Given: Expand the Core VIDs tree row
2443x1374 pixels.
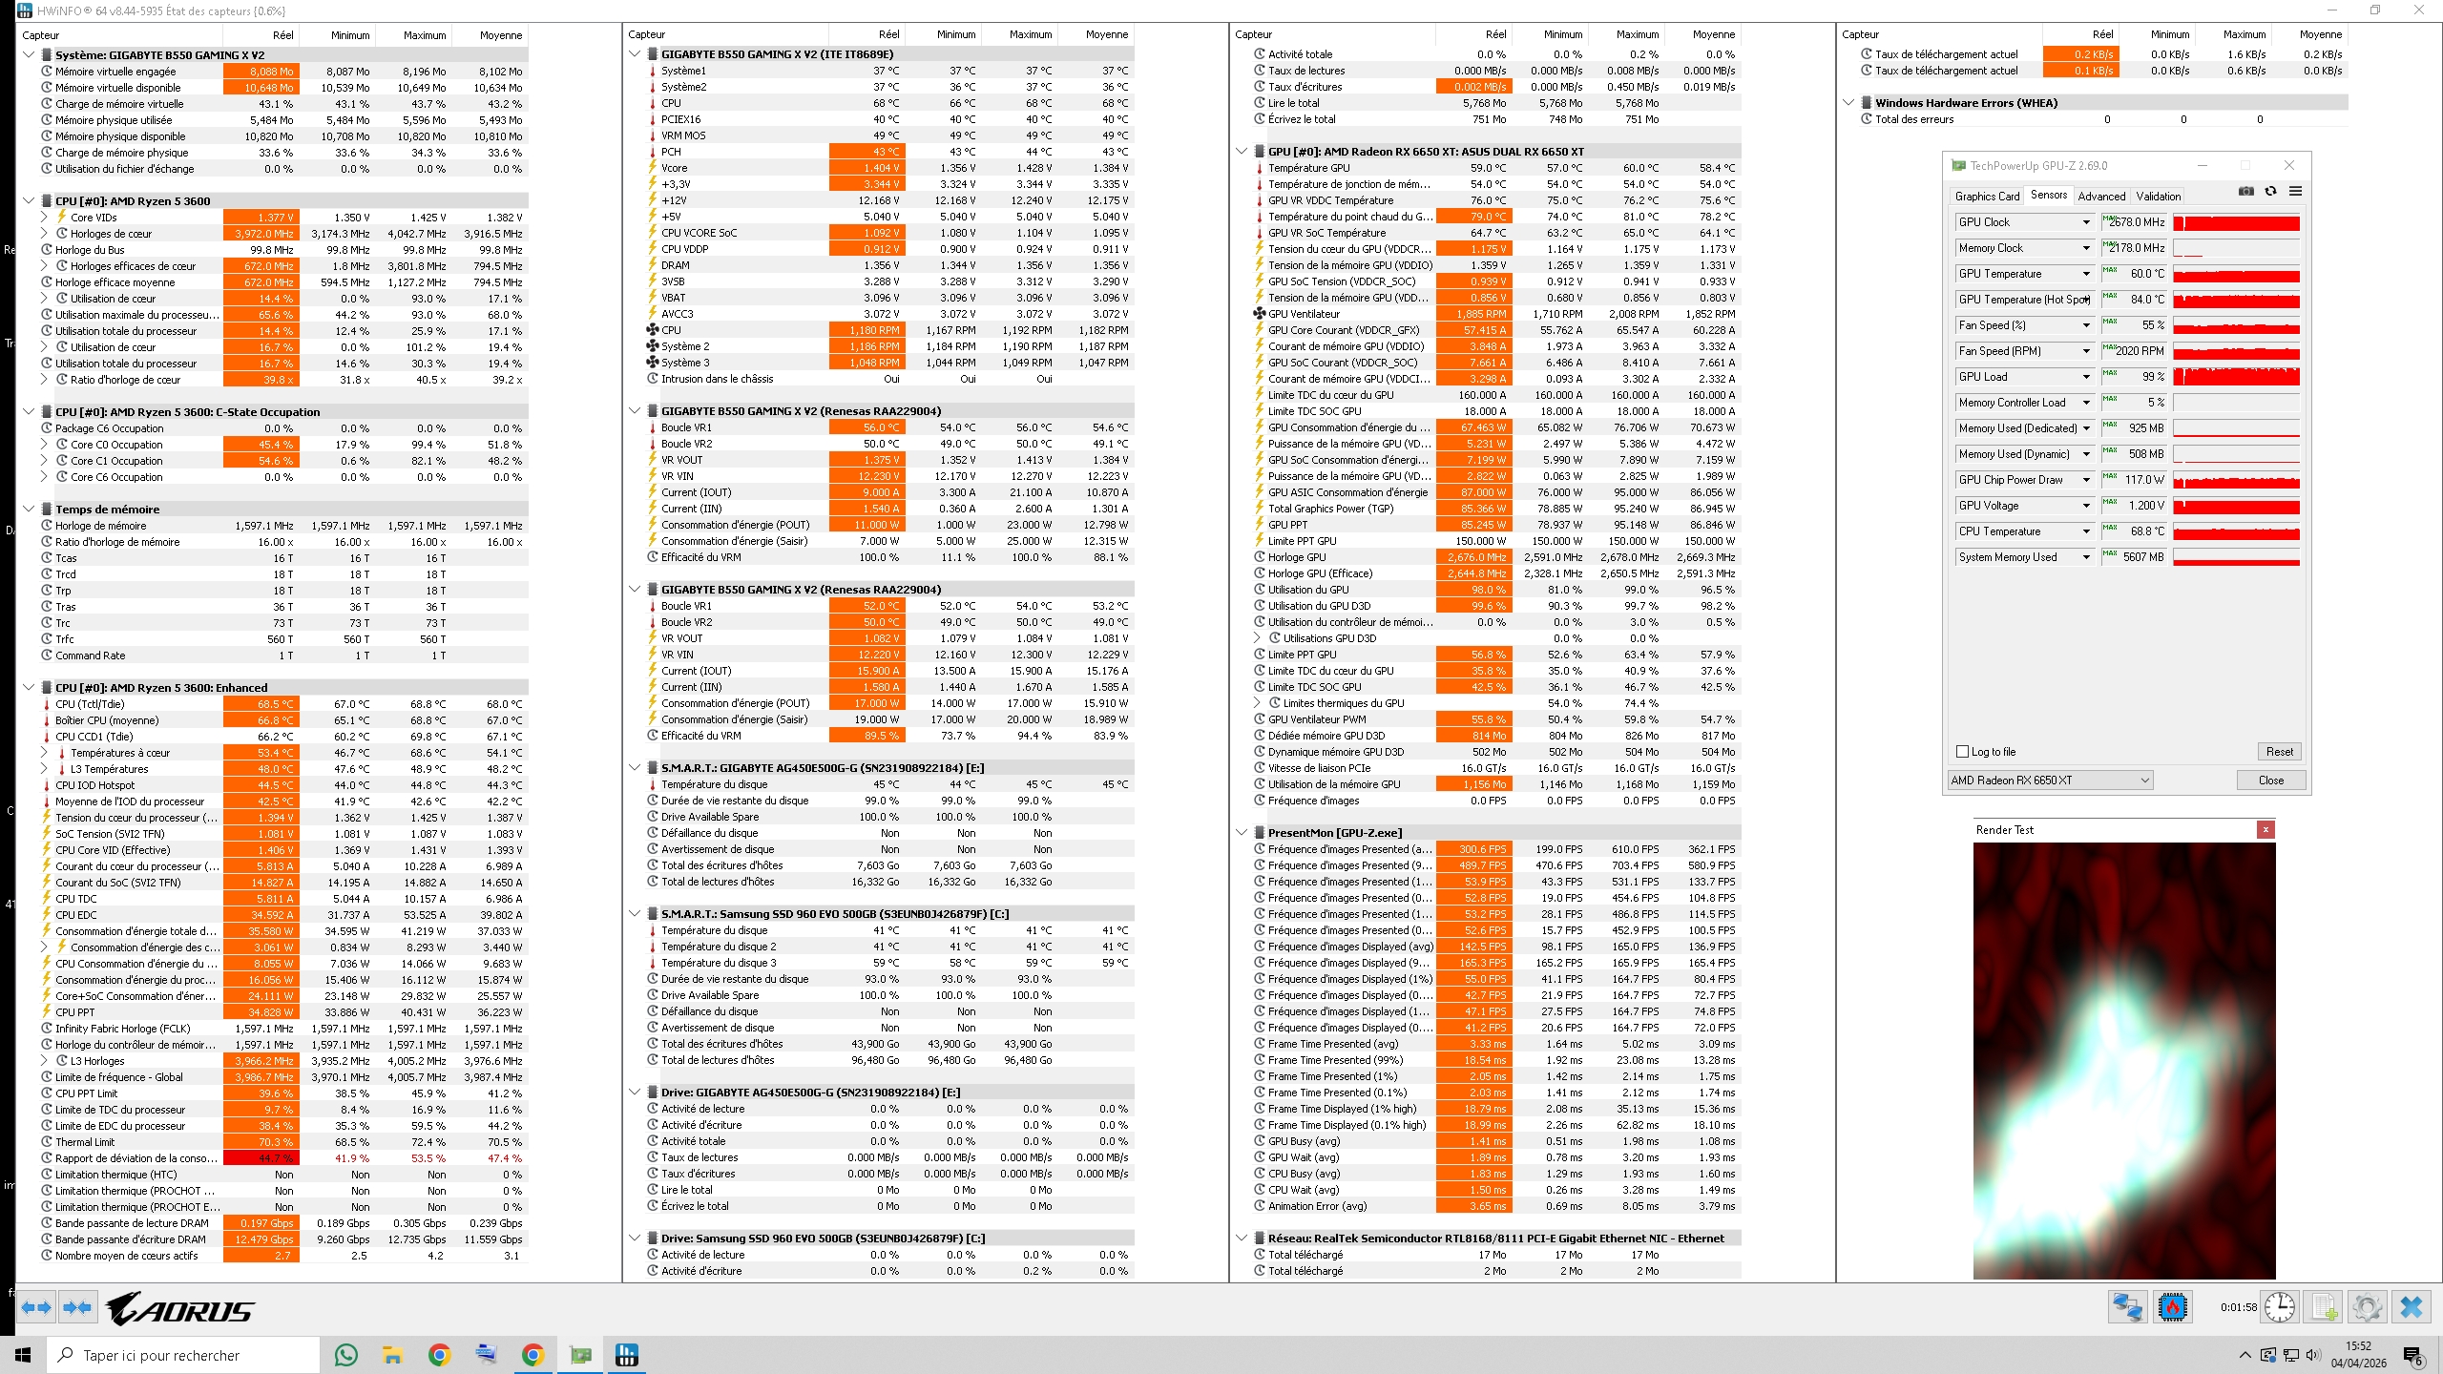Looking at the screenshot, I should pyautogui.click(x=44, y=218).
